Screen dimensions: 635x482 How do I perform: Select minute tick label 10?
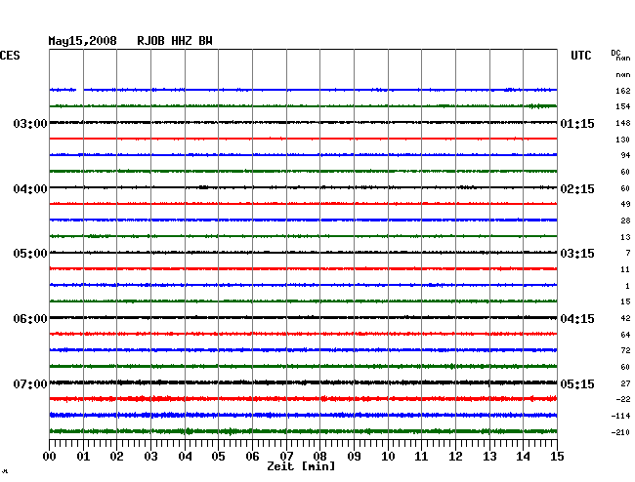coord(388,456)
